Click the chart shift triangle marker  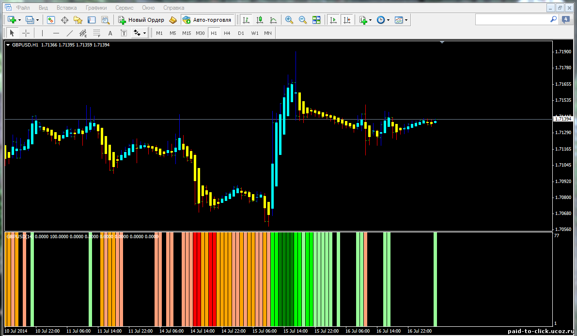coord(442,43)
